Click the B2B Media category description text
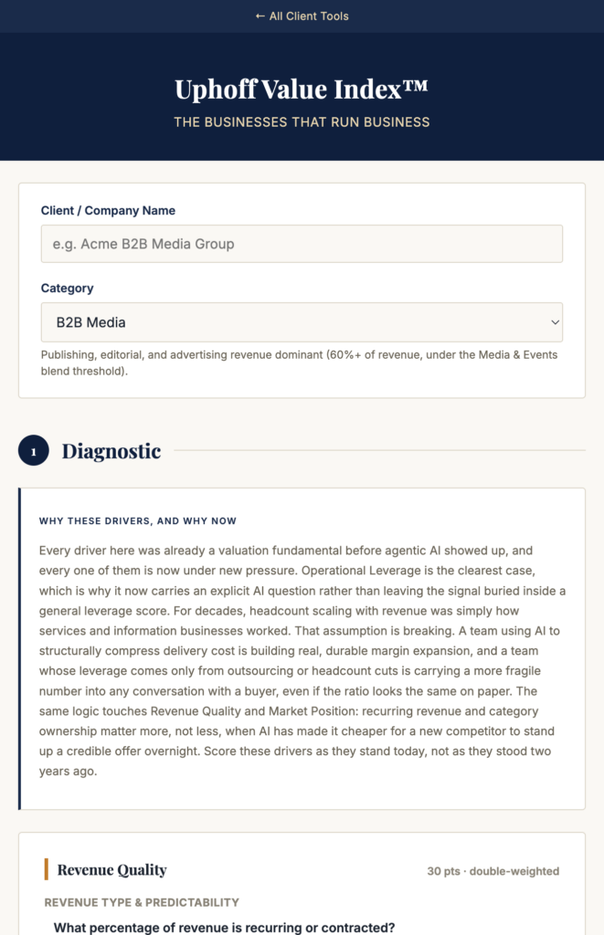This screenshot has width=604, height=935. click(299, 362)
